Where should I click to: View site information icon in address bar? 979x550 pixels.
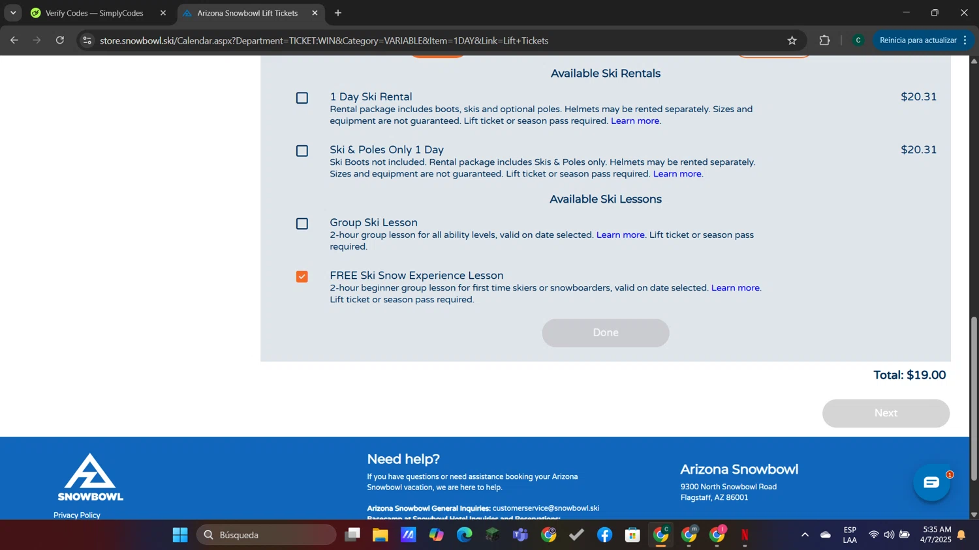click(x=87, y=40)
